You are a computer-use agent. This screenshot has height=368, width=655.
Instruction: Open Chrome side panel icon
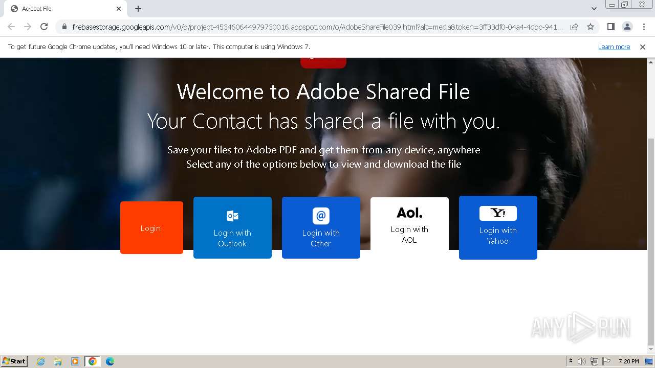[610, 27]
